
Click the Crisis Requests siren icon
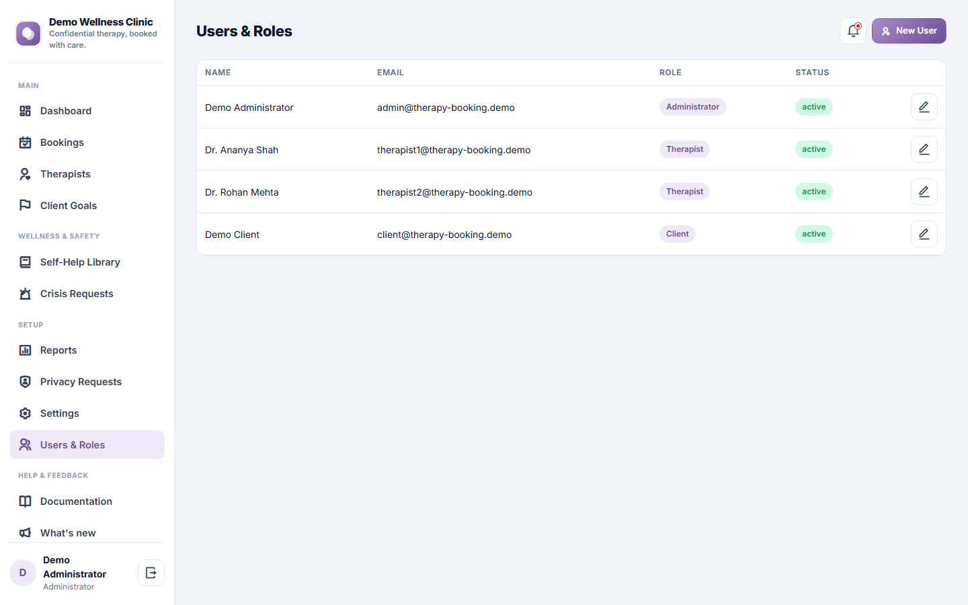(26, 294)
